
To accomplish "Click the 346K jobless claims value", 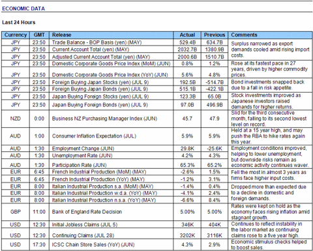I will 187,225.
